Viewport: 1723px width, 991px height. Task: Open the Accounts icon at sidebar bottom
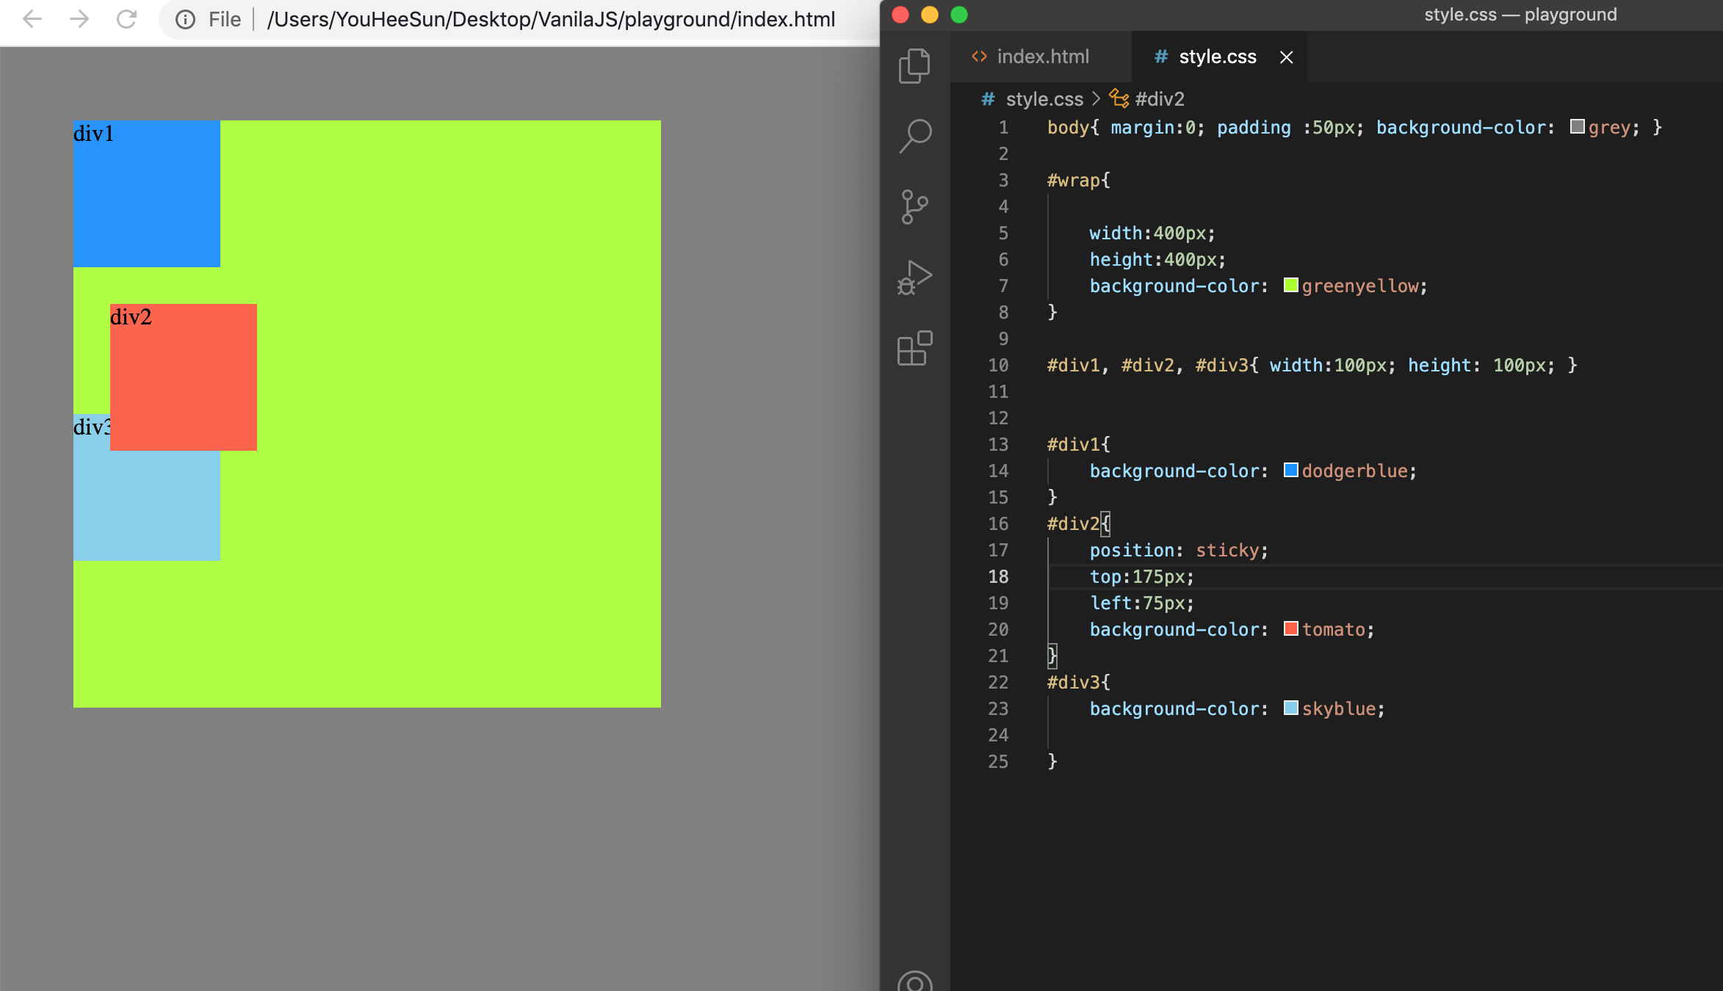point(914,982)
